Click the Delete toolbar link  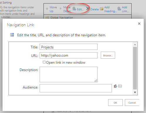tap(95, 9)
